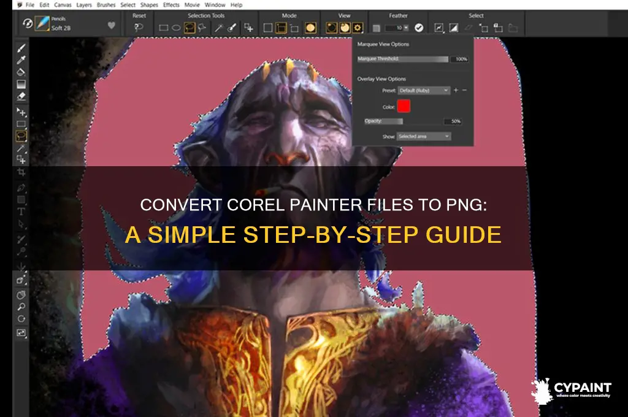Viewport: 628px width, 417px height.
Task: Select the Magnifier zoom tool
Action: coord(21,307)
